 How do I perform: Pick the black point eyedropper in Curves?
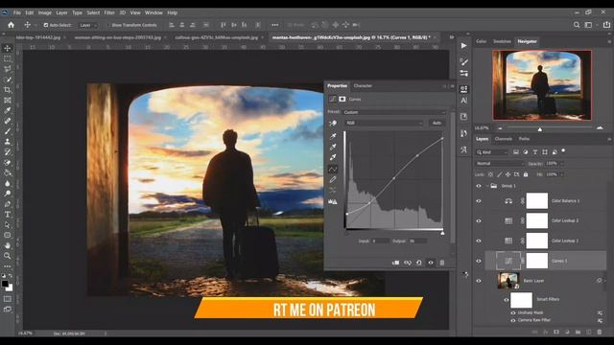click(x=333, y=136)
